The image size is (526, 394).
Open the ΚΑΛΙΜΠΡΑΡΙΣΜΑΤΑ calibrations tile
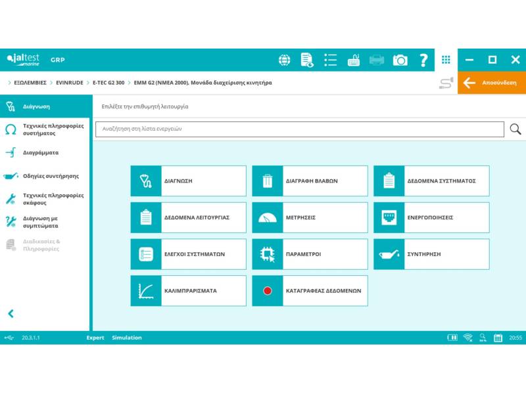pos(188,290)
